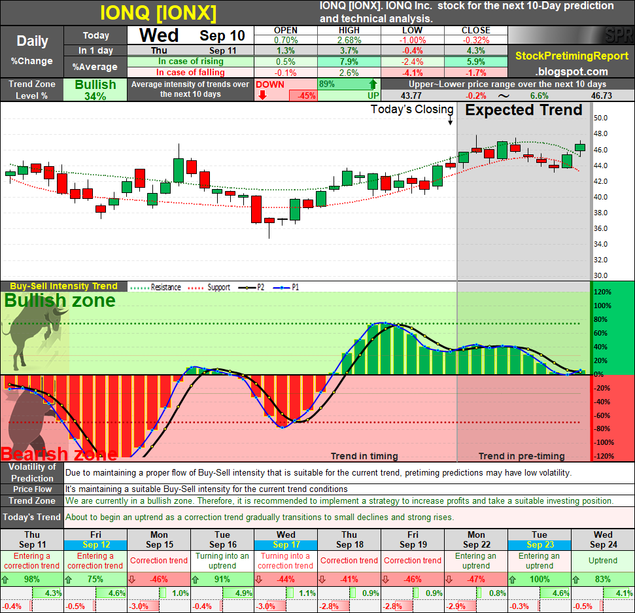Screen dimensions: 635x613
Task: Click today's close value -0.32%
Action: pyautogui.click(x=476, y=40)
